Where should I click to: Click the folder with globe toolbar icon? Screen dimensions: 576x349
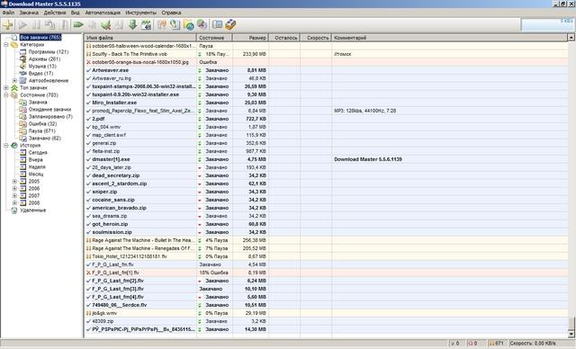[x=188, y=25]
